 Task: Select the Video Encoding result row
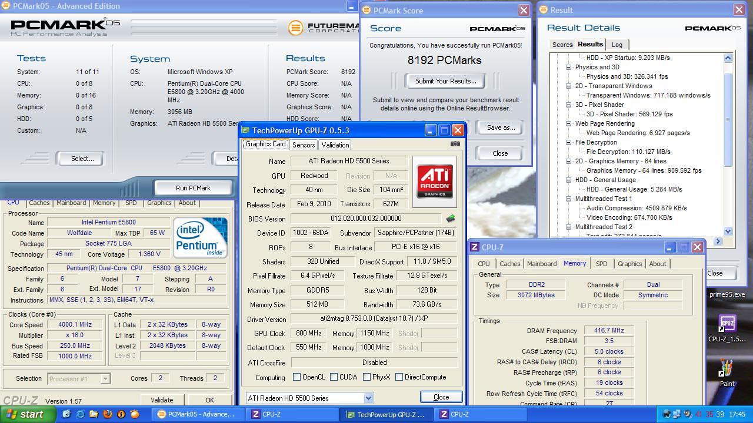(x=629, y=217)
